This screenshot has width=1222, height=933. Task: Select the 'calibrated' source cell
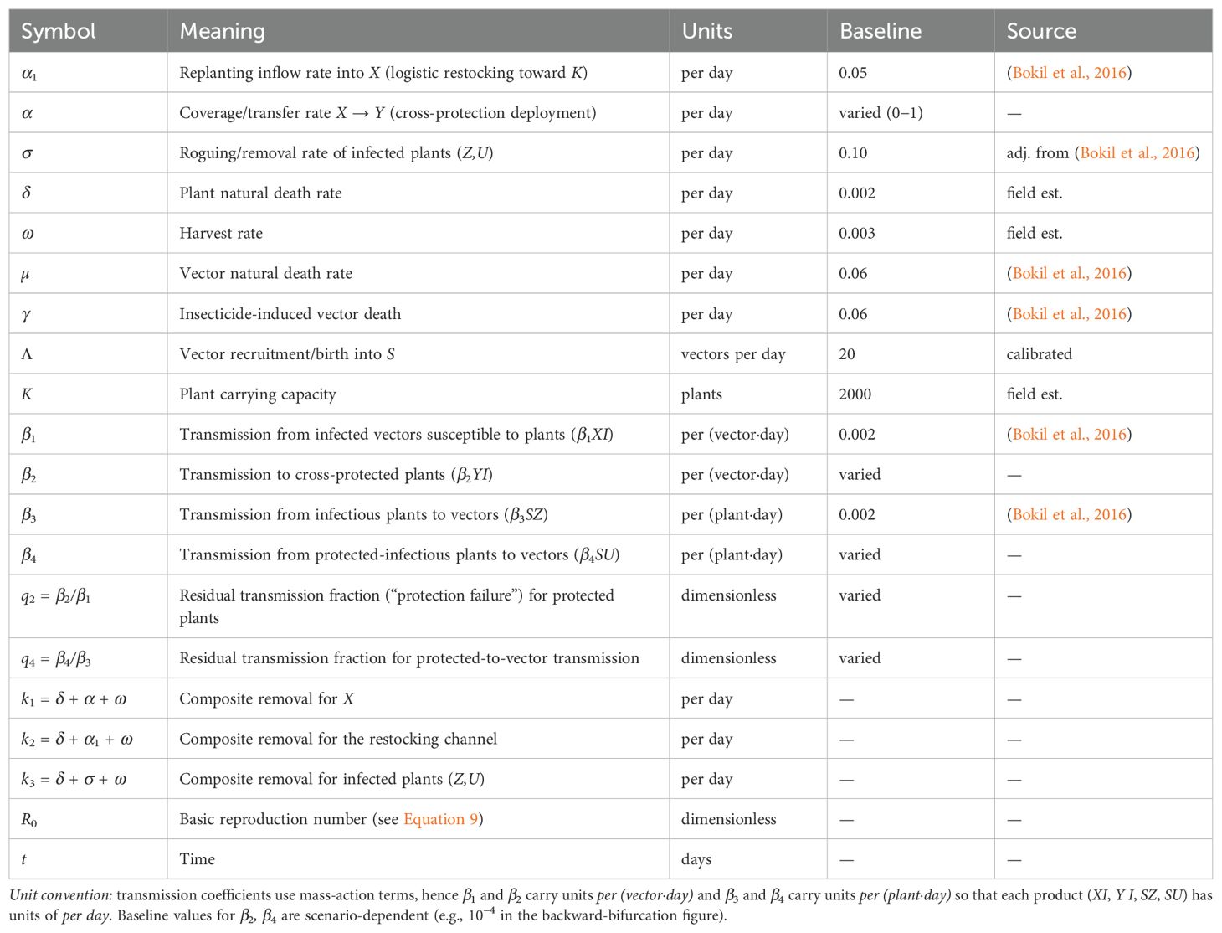point(1039,354)
